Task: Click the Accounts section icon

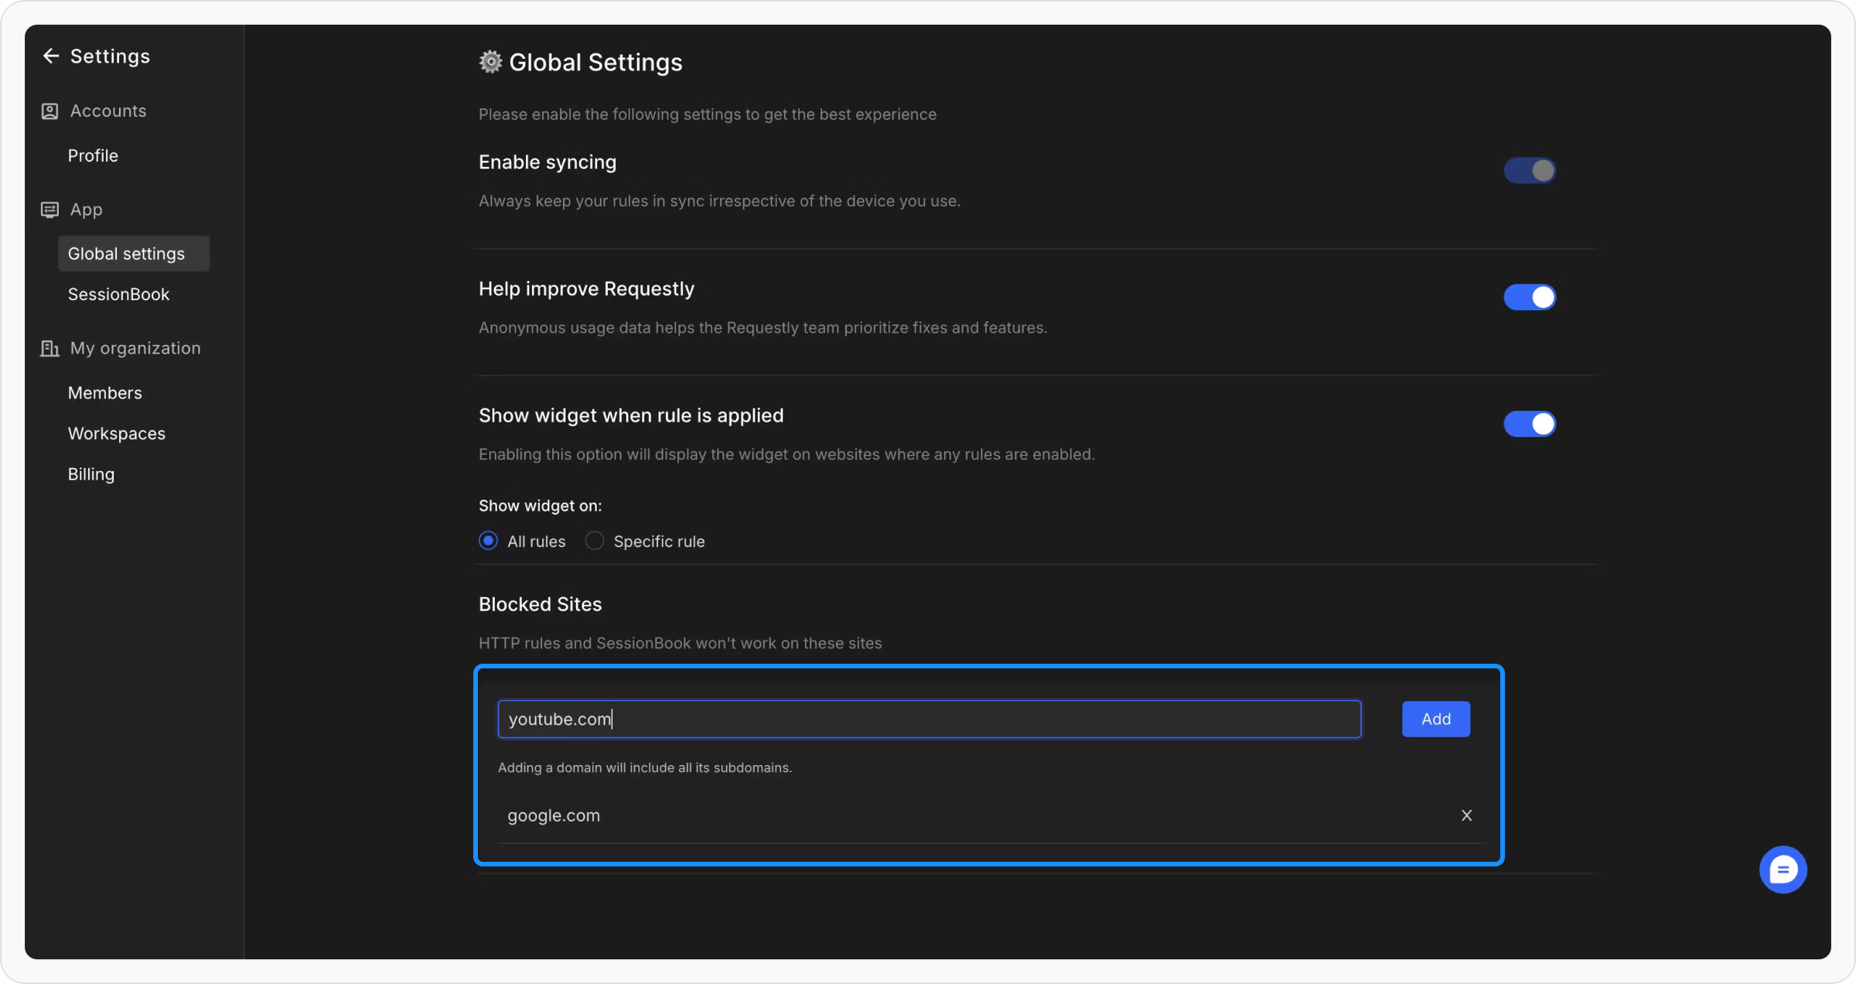Action: (49, 111)
